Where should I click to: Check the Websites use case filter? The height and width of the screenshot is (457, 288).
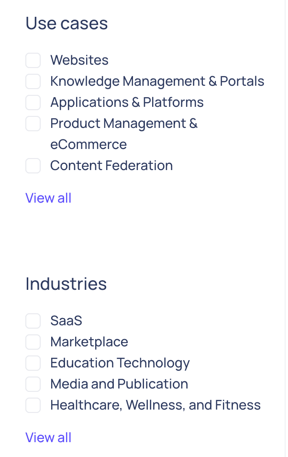[33, 60]
